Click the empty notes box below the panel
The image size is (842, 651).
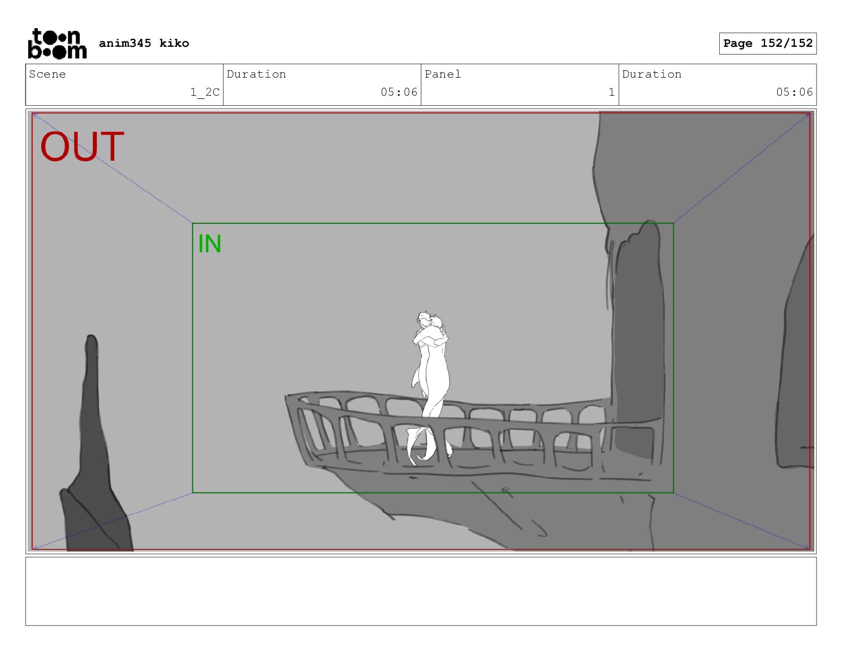click(x=421, y=591)
